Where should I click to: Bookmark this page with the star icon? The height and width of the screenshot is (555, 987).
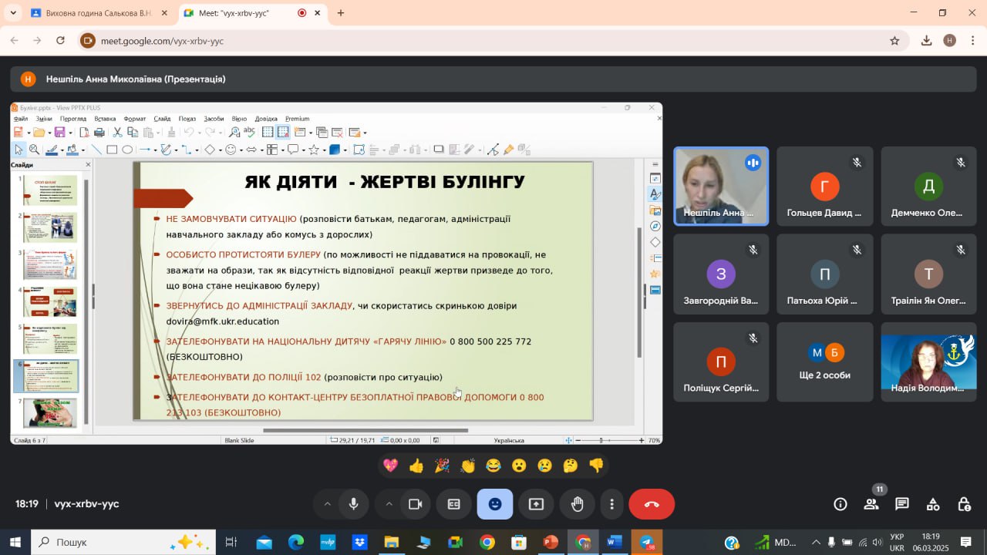[x=894, y=41]
